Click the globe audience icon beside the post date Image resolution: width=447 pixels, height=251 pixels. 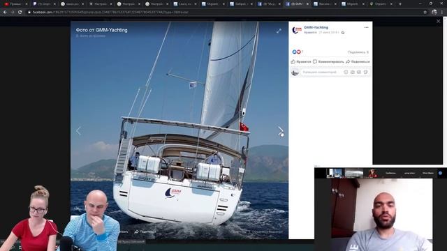point(343,33)
